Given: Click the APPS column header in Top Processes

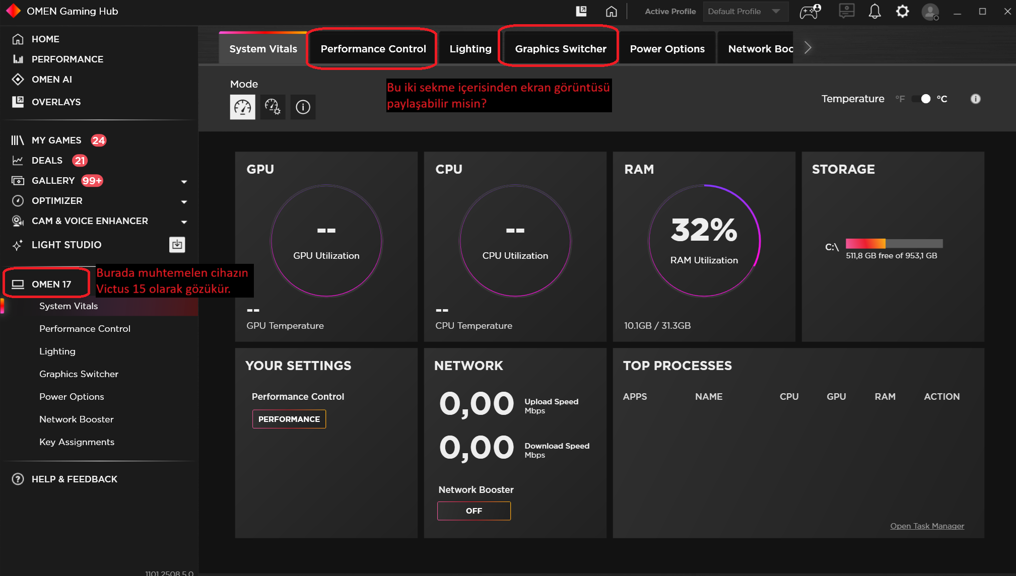Looking at the screenshot, I should [635, 396].
